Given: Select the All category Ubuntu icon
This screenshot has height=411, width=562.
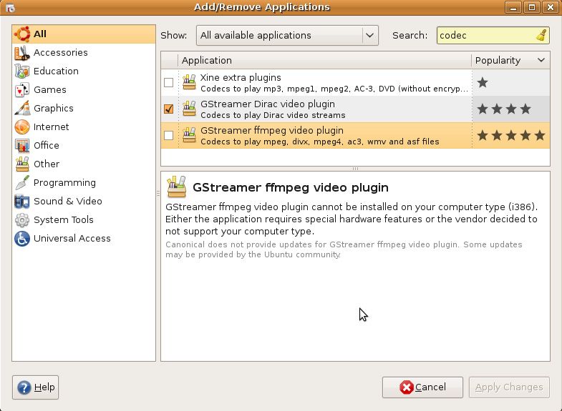Looking at the screenshot, I should coord(22,34).
